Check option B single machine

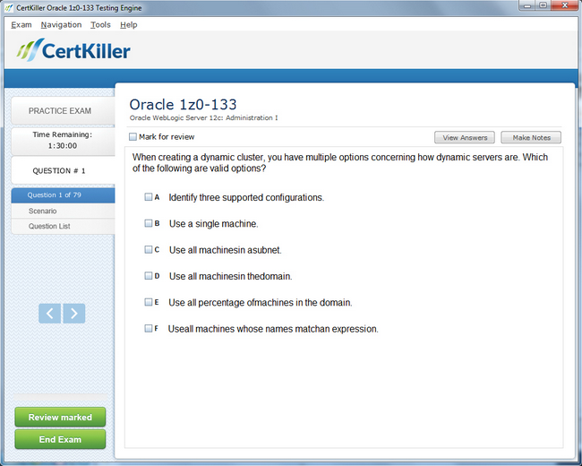point(148,223)
